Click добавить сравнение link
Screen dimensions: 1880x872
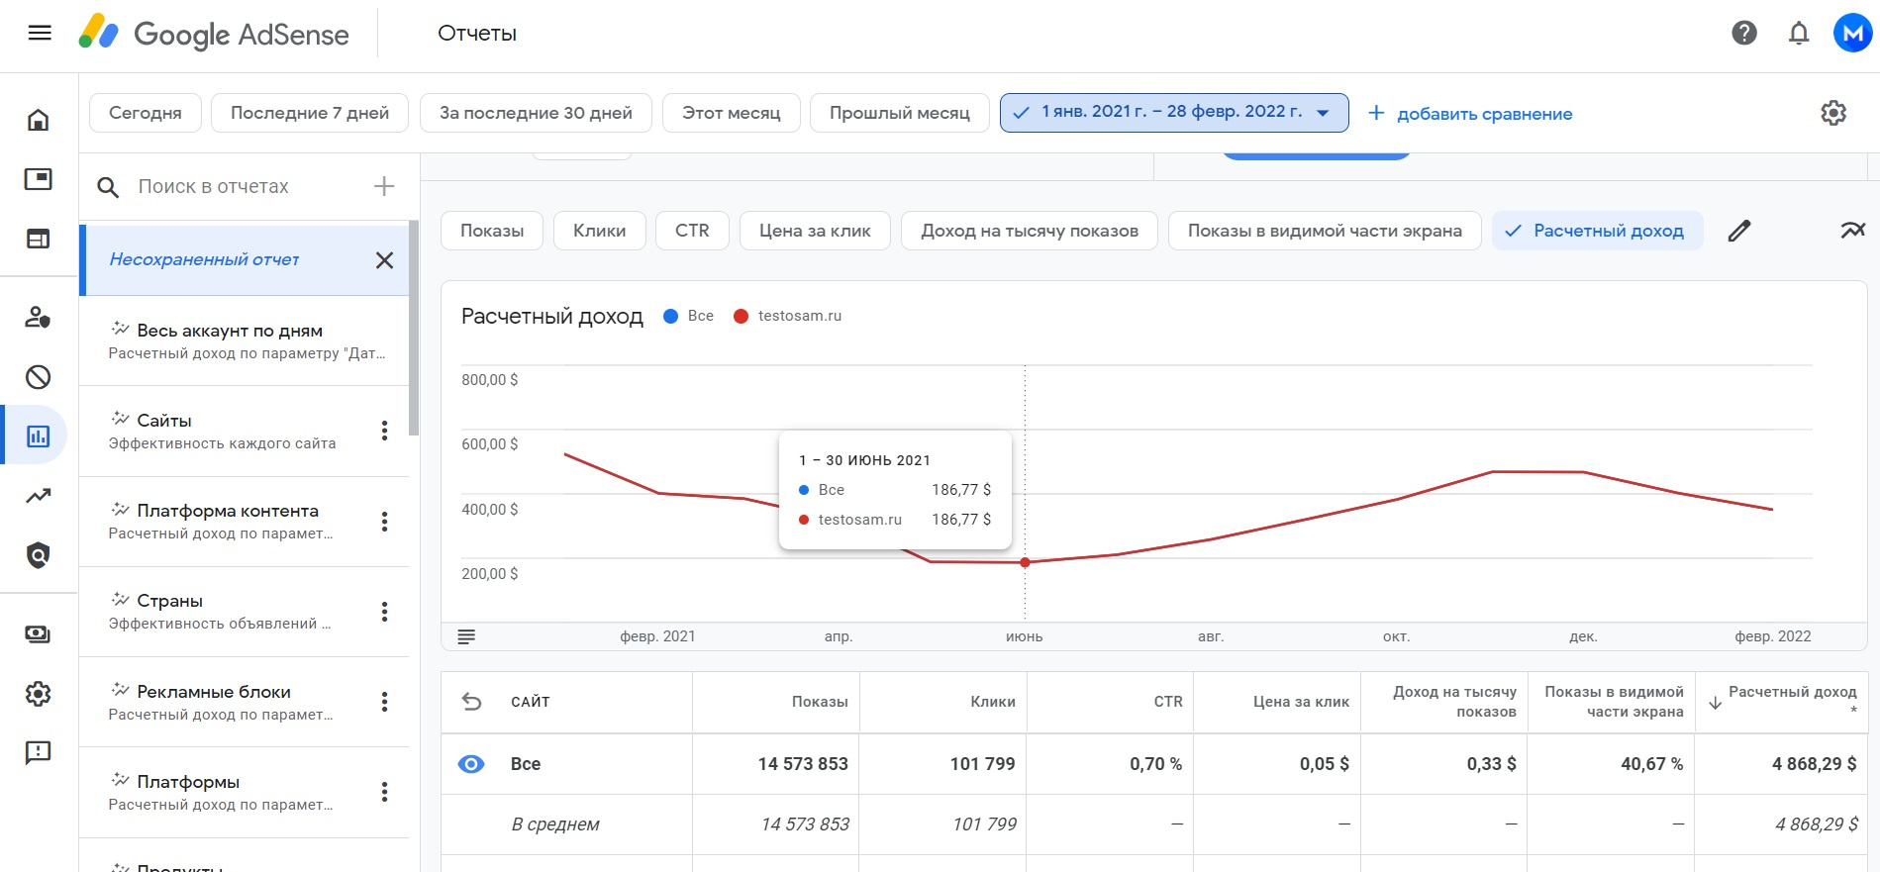[1470, 114]
